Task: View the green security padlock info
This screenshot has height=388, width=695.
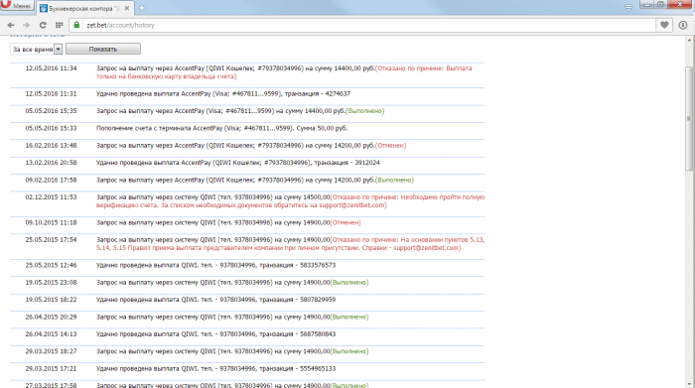Action: tap(76, 25)
